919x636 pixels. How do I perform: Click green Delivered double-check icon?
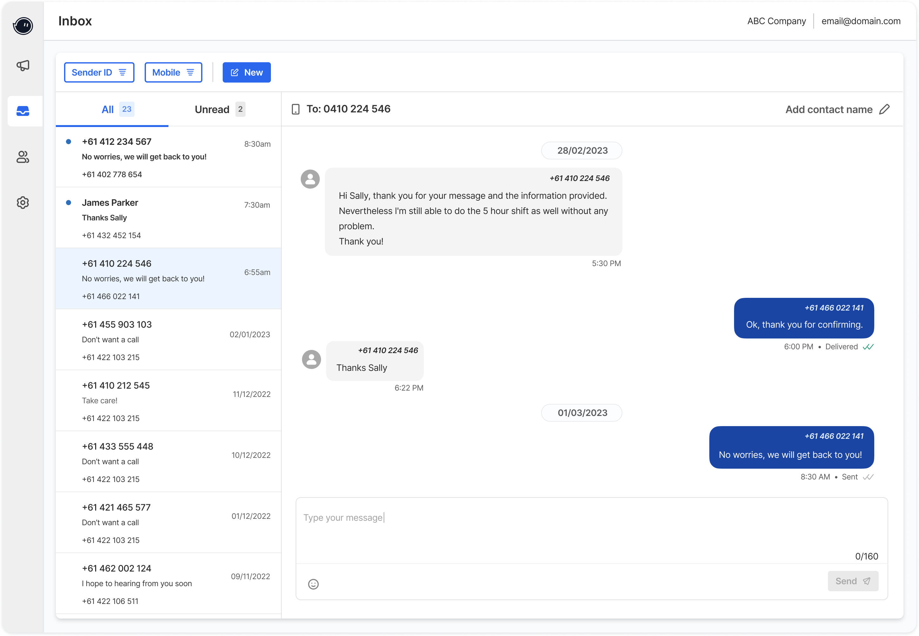click(868, 347)
